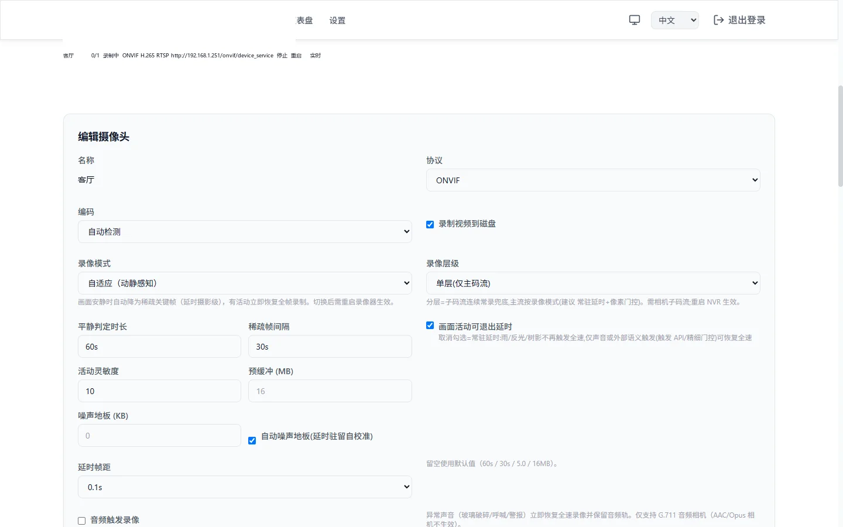Click the camera URL http://192.168.1.251/onvif/device_service

[222, 56]
